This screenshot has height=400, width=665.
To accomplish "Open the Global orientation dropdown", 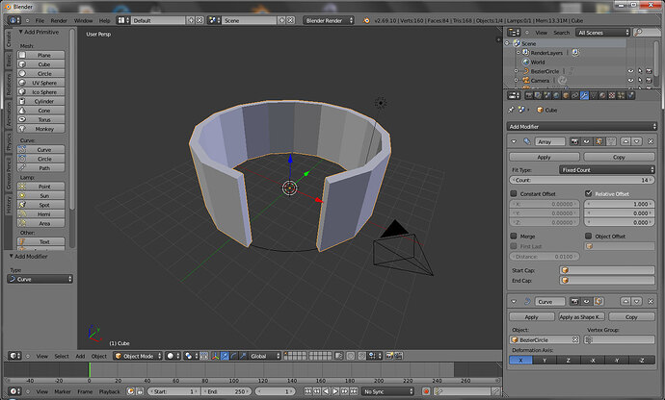I will [x=265, y=356].
